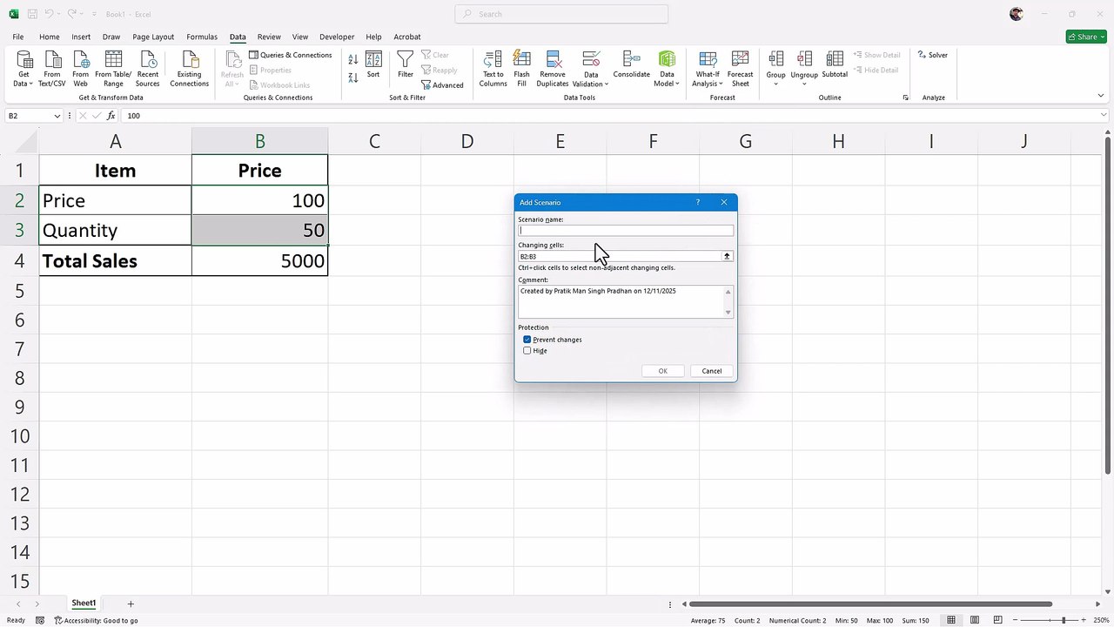
Task: Expand the What-If Analysis dropdown
Action: pos(707,79)
